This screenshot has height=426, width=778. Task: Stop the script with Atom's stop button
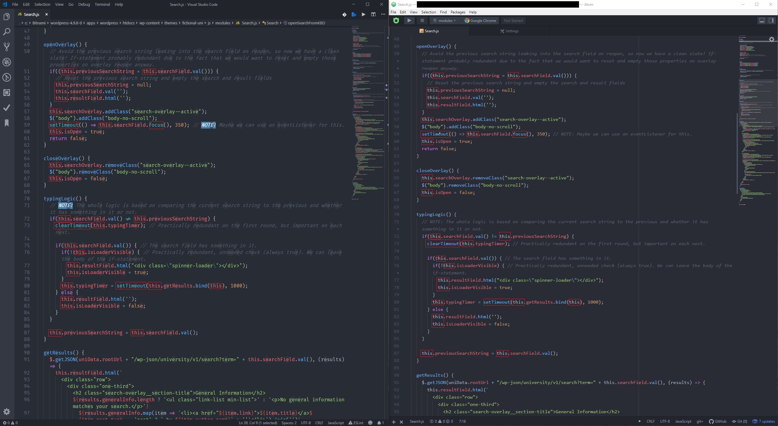click(x=422, y=20)
